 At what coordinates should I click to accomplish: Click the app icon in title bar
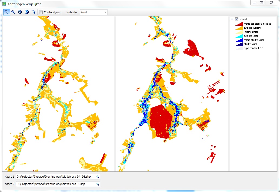click(4, 4)
